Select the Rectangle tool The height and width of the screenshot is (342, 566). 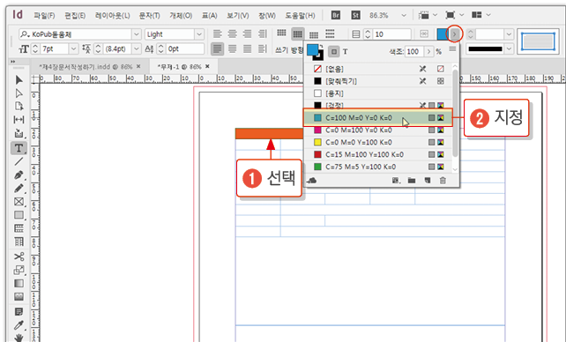(x=19, y=215)
